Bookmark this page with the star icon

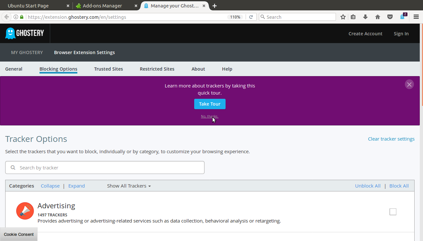click(343, 17)
